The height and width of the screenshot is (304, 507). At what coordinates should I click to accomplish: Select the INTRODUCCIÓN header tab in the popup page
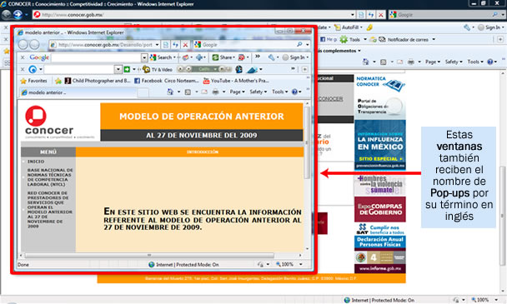[x=203, y=152]
